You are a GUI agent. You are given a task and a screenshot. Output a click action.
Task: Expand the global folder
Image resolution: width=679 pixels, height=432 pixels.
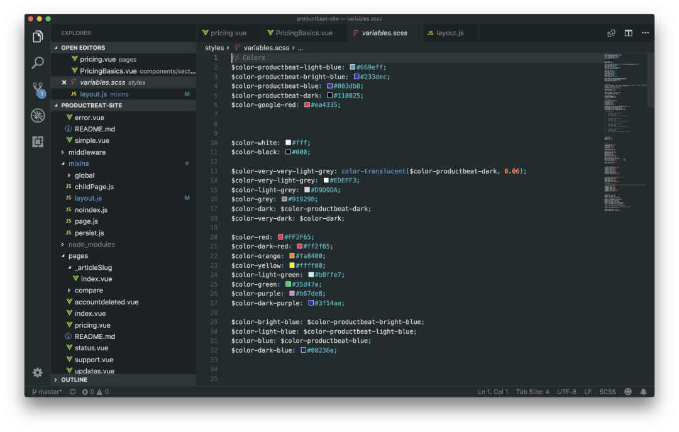tap(69, 175)
